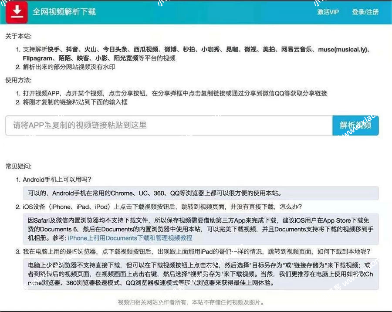Click the supported platforms list starting with 快手

(x=196, y=54)
